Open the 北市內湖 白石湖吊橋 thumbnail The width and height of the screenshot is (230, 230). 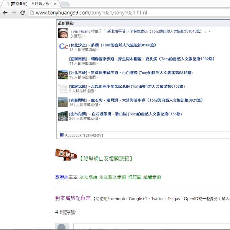tap(63, 116)
